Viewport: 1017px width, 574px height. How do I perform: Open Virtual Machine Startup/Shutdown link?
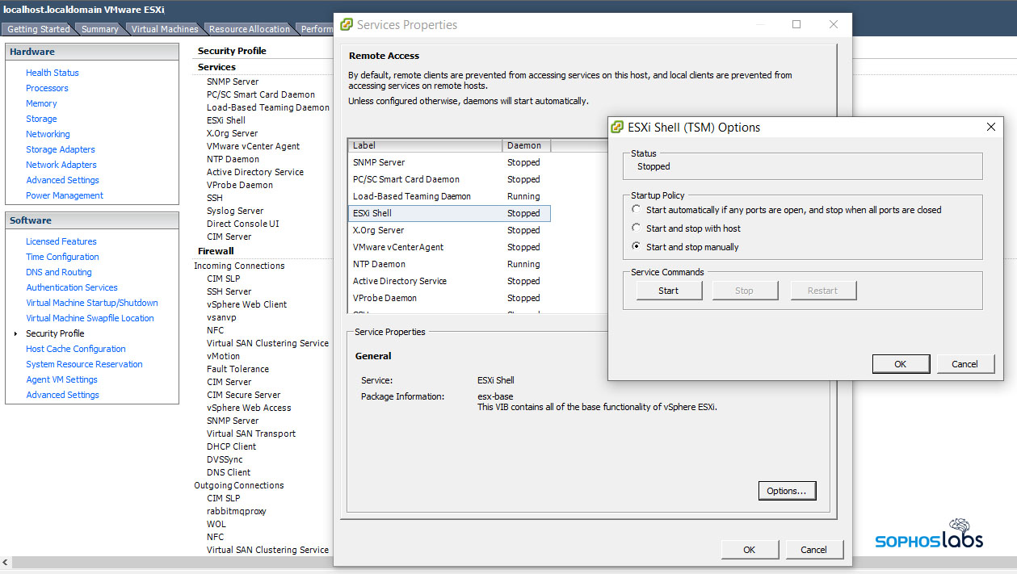click(92, 303)
